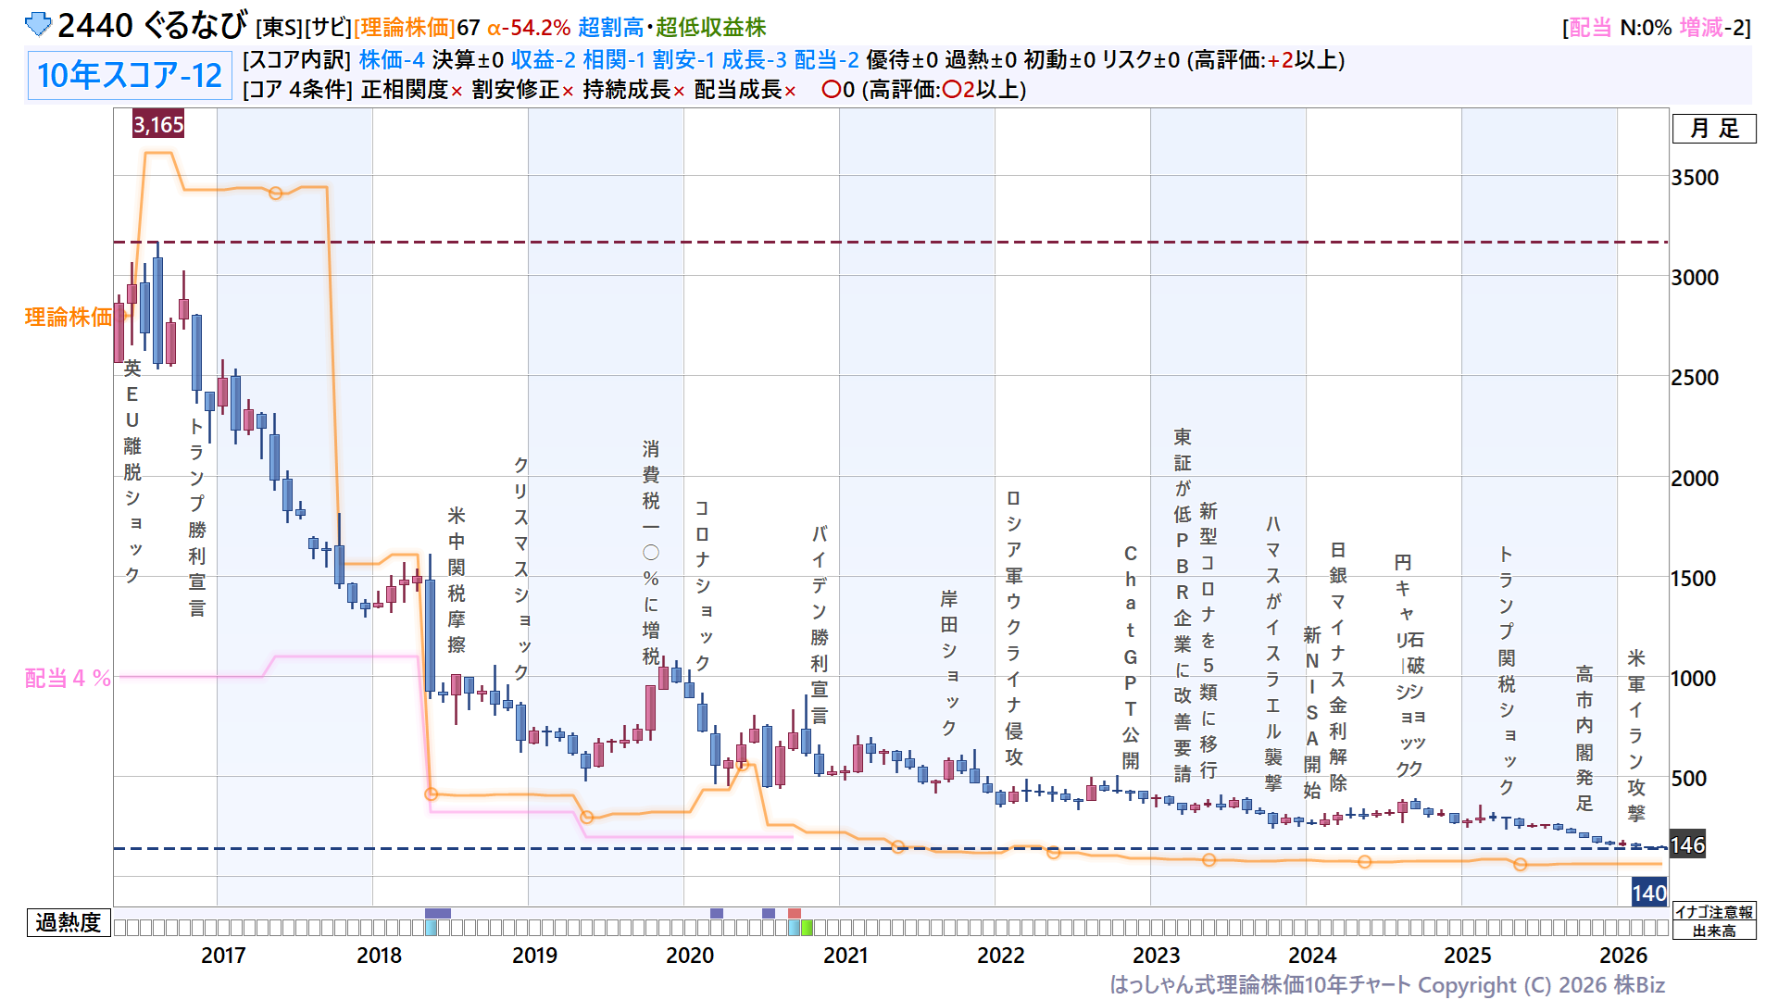The height and width of the screenshot is (1000, 1778).
Task: Click the コロナショック event annotation
Action: tap(702, 585)
